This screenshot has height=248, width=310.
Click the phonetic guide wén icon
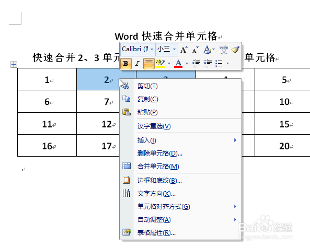224,50
